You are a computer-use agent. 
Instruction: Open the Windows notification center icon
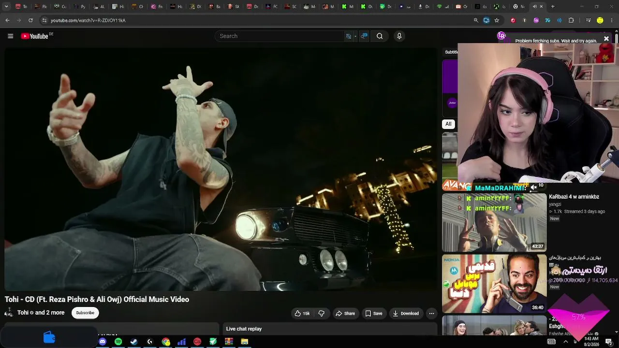pyautogui.click(x=609, y=342)
